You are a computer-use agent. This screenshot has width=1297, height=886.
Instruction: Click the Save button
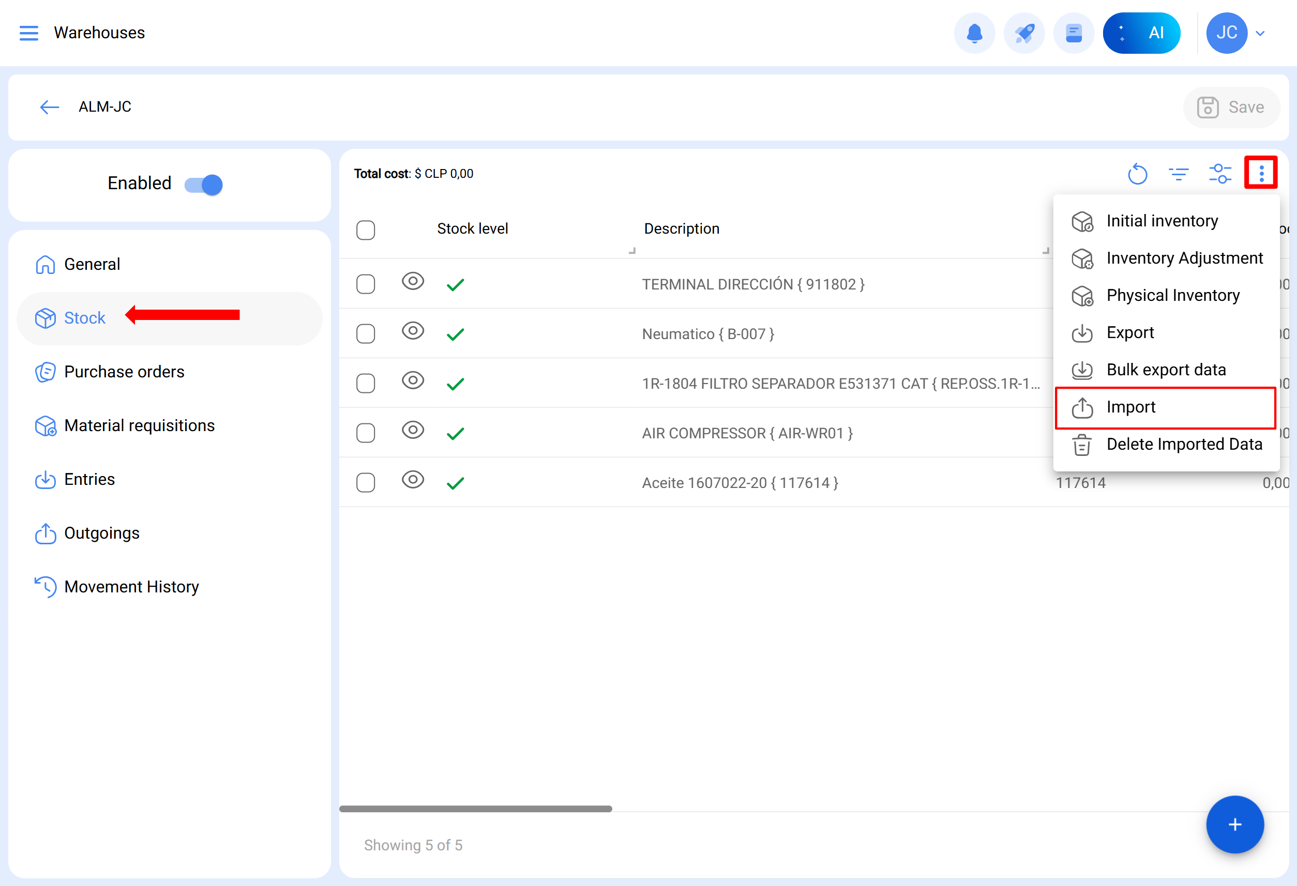1231,107
